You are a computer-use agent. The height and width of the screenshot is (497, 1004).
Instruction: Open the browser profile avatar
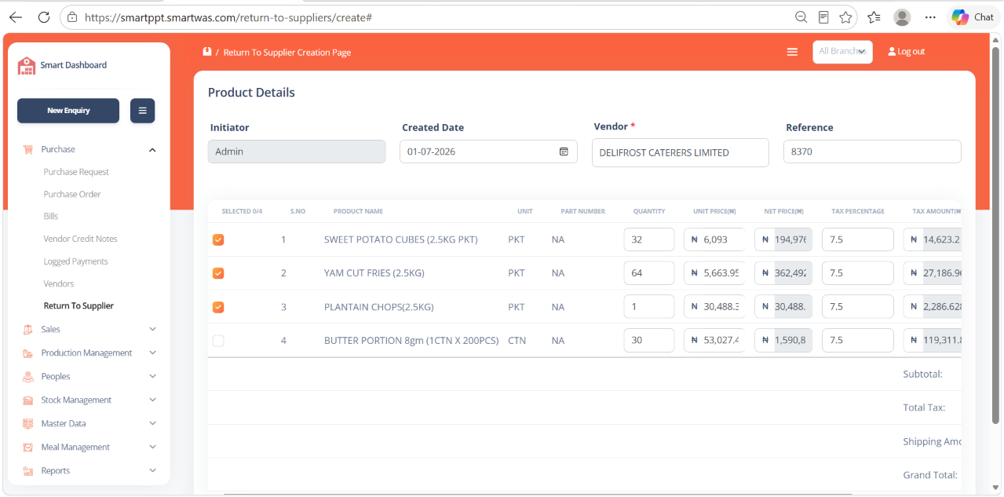coord(902,17)
